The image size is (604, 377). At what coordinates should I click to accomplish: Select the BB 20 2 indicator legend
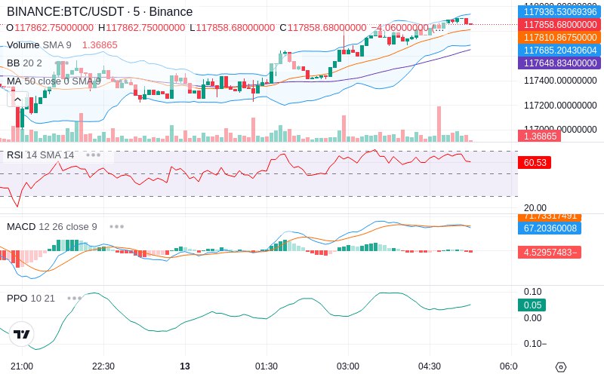[24, 63]
